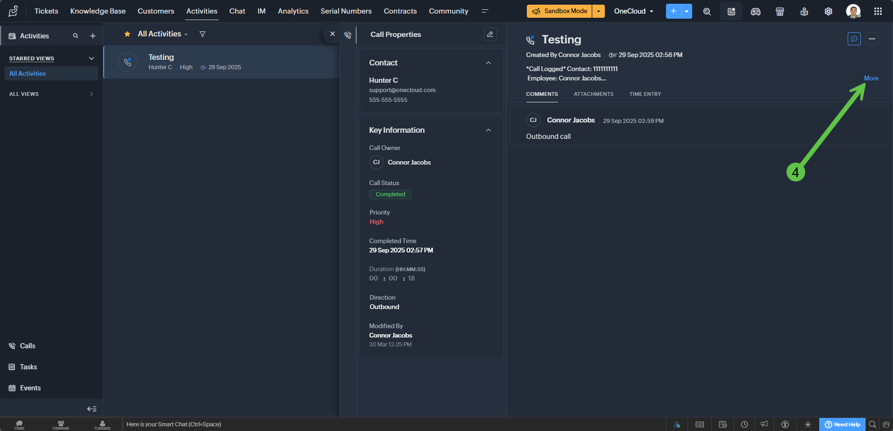893x431 pixels.
Task: Toggle the day/night theme icon
Action: point(808,424)
